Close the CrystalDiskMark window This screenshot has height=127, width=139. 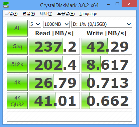coord(129,4)
